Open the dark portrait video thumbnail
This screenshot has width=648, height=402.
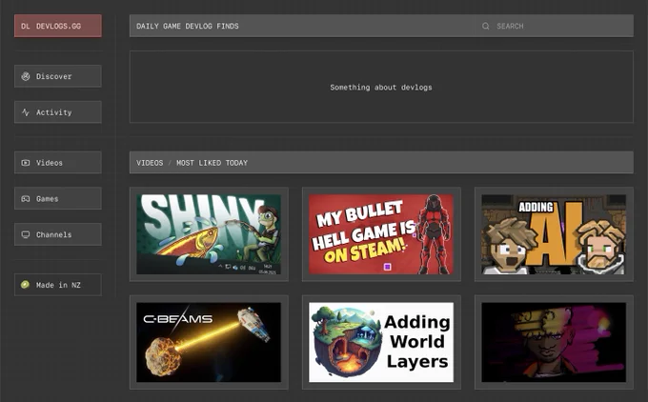click(x=554, y=343)
